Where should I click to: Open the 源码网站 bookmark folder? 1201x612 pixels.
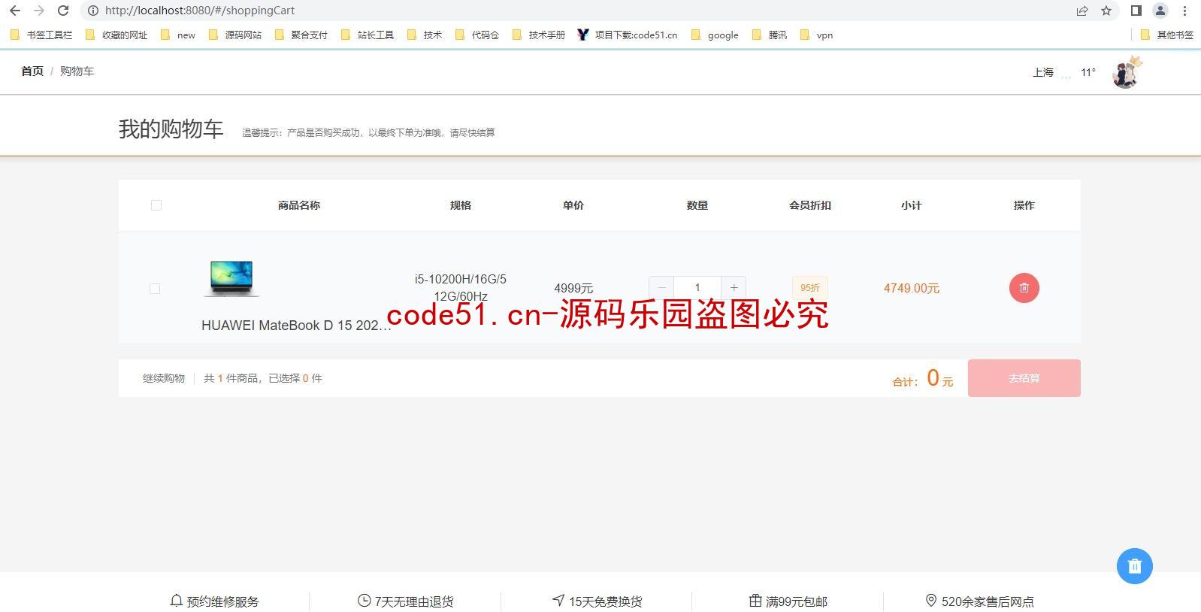[235, 35]
